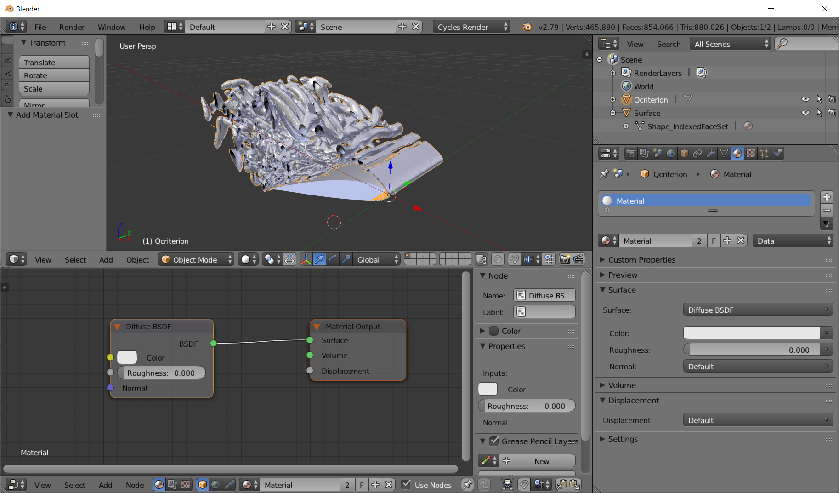Toggle Use Nodes checkbox in node editor
The width and height of the screenshot is (839, 493).
(x=406, y=484)
